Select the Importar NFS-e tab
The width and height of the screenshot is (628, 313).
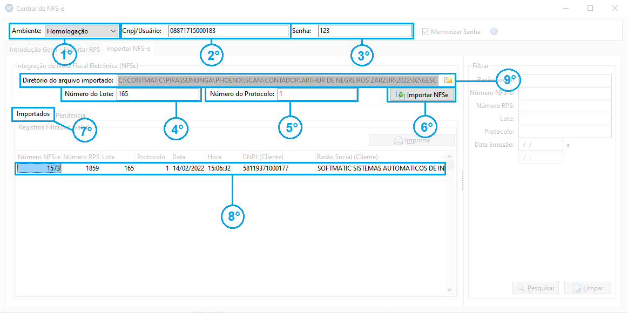click(x=128, y=49)
